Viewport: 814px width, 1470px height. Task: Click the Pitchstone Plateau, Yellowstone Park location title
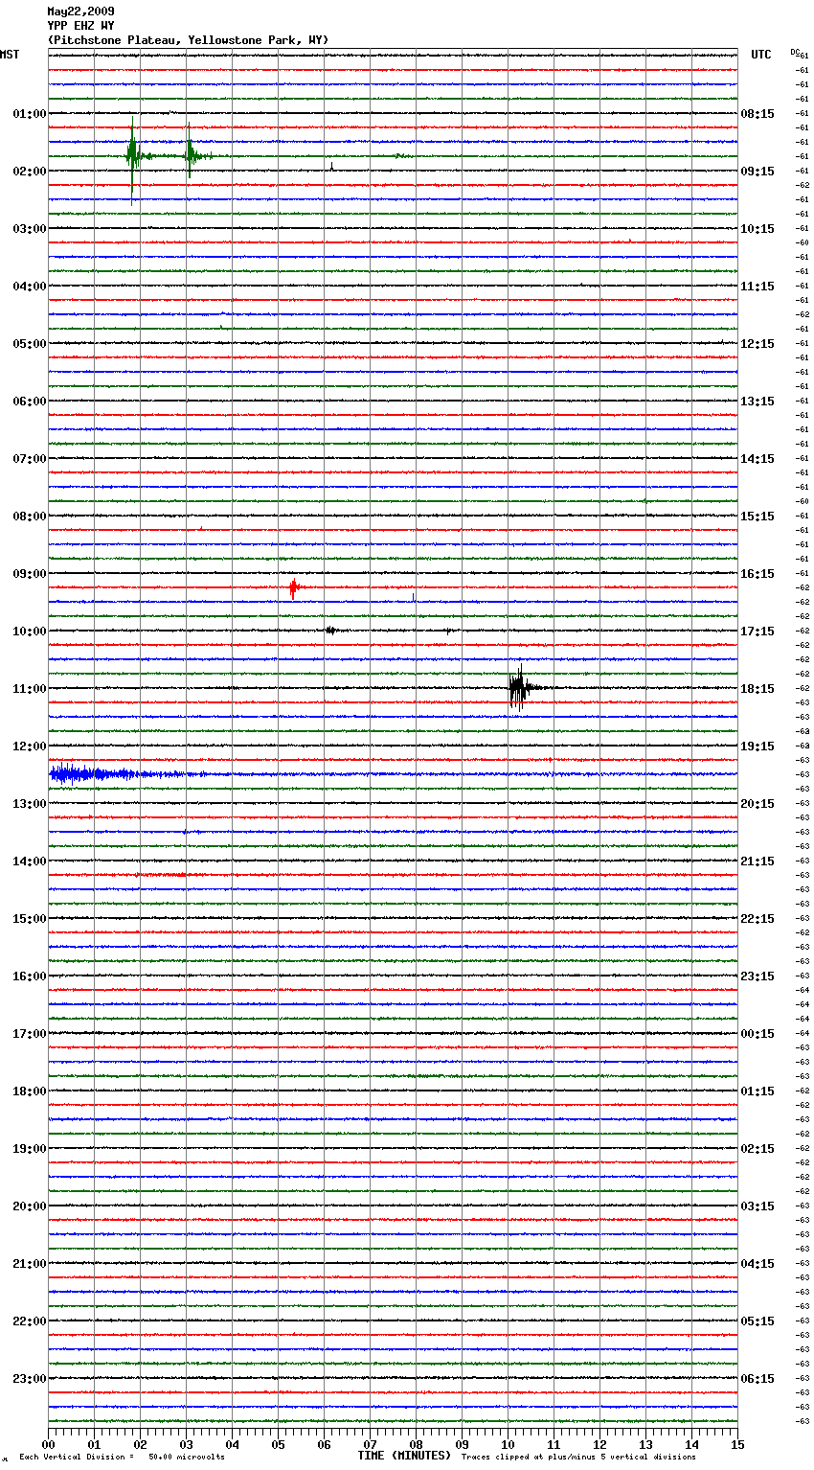coord(188,40)
